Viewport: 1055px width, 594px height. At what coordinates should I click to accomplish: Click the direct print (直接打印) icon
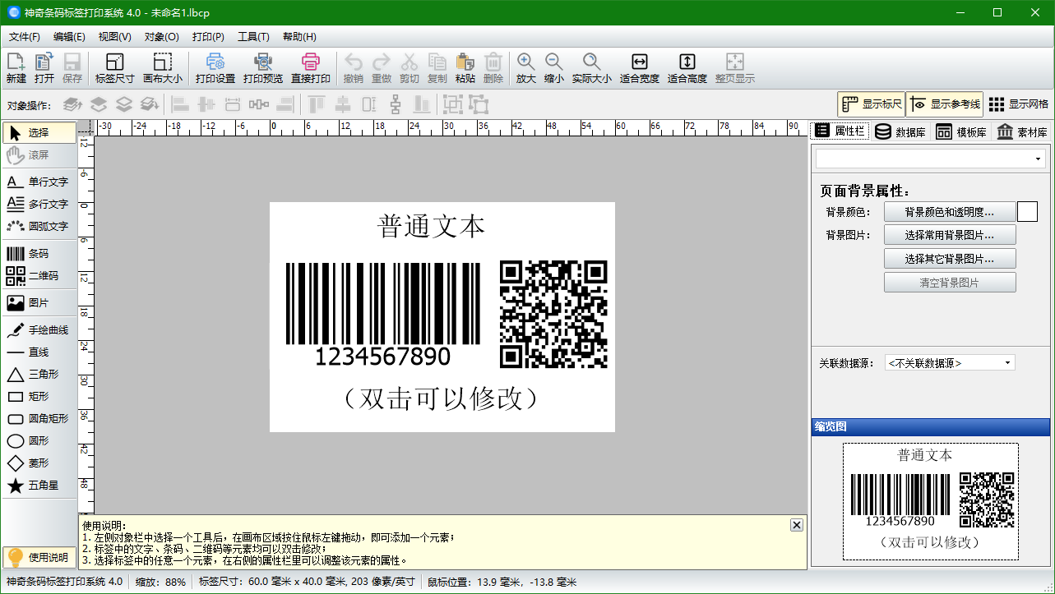[x=310, y=68]
